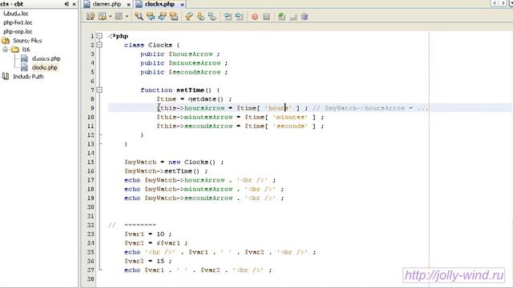Start macro recording with red circle icon
This screenshot has width=513, height=288.
pos(255,16)
